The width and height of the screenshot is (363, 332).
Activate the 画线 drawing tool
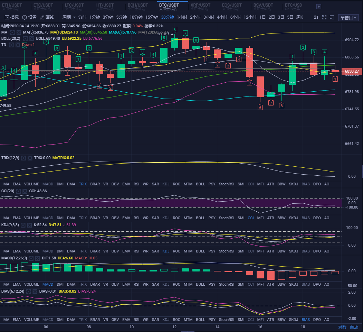tap(47, 17)
